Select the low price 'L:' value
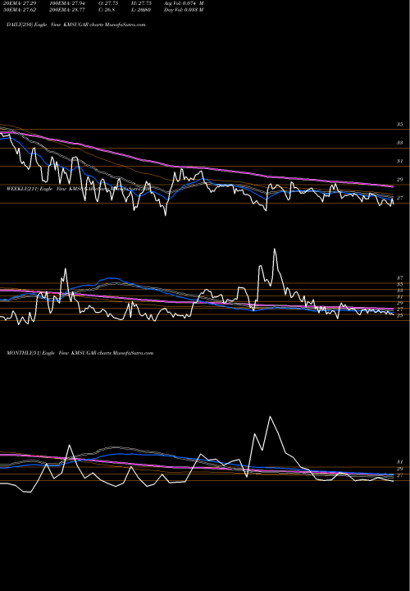Screen dimensions: 410x591 click(141, 10)
